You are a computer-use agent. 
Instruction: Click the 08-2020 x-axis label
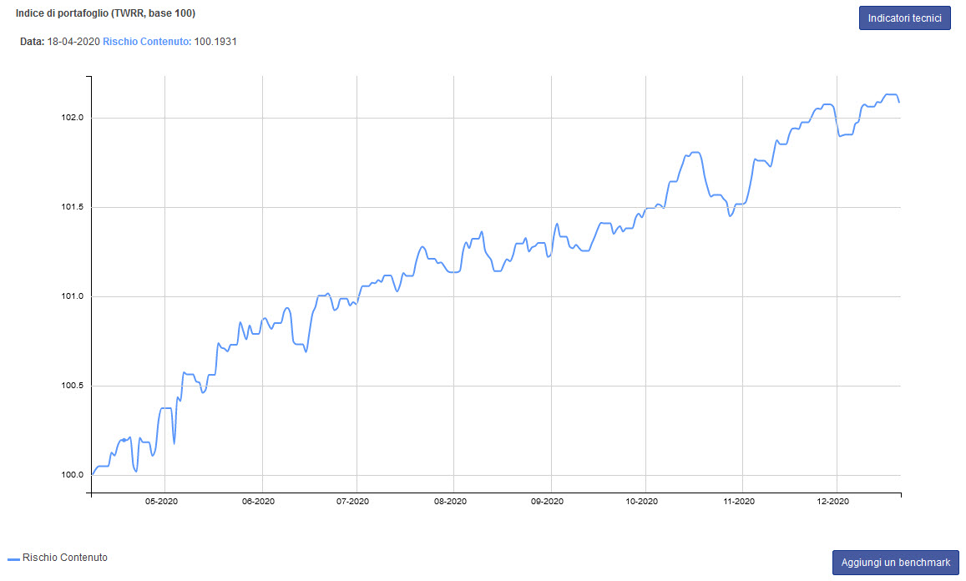click(450, 502)
